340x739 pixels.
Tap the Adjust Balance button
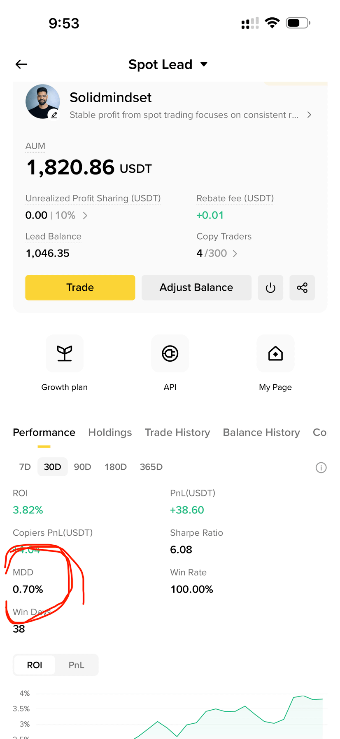pos(196,287)
